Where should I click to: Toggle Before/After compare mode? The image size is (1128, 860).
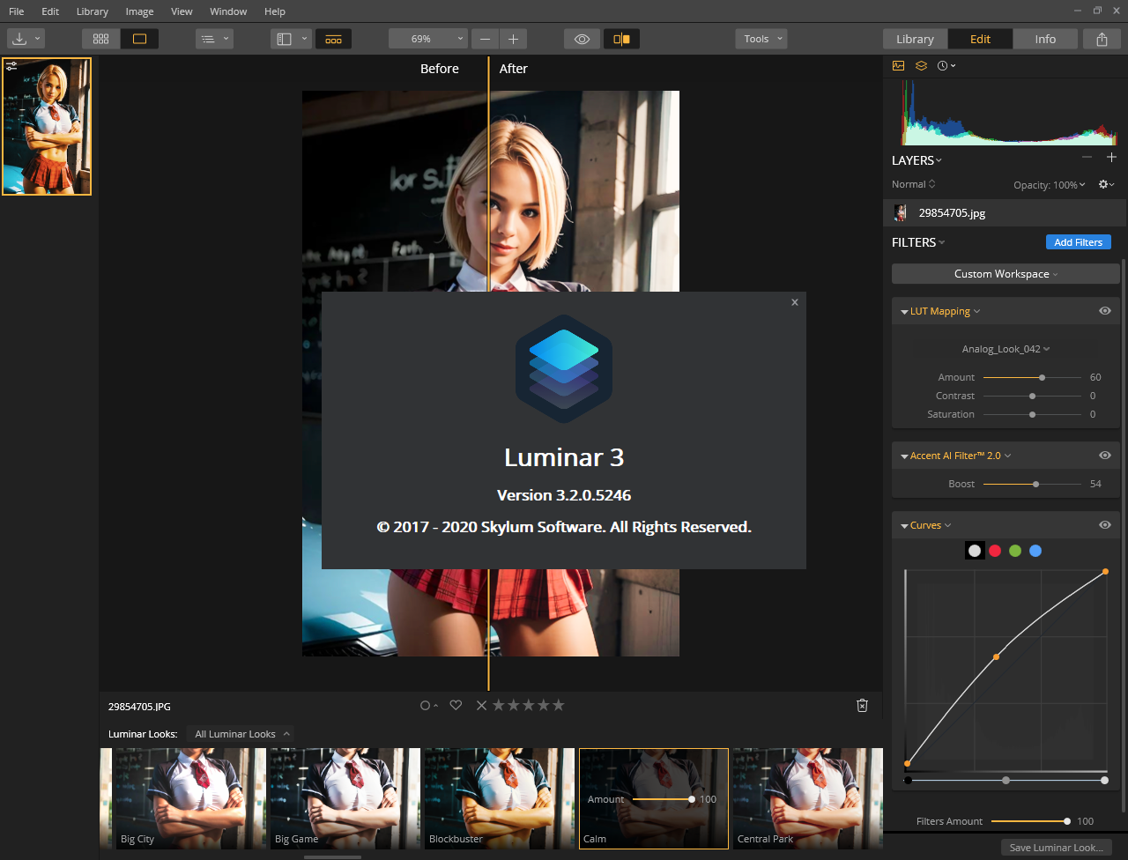(621, 39)
